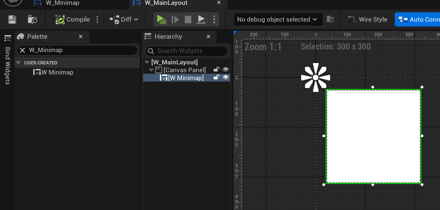The width and height of the screenshot is (440, 210).
Task: Click the anchor flower widget on canvas
Action: [316, 77]
